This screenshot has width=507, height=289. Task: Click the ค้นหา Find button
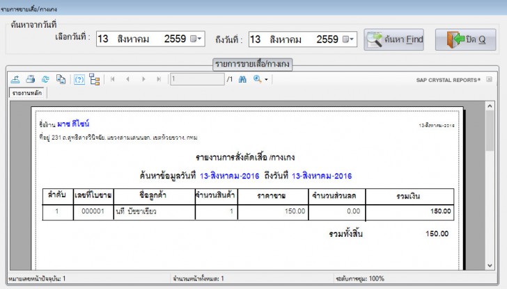point(394,40)
